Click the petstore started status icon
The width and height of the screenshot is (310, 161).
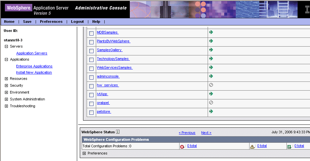211,111
